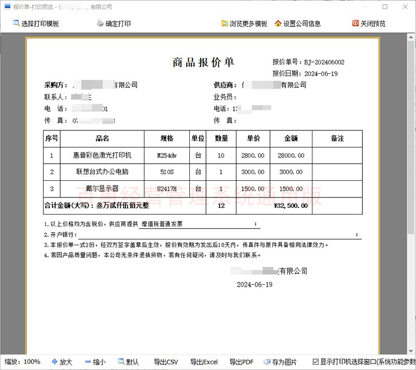Viewport: 416px width, 370px height.
Task: Export the quotation via 导出PDF
Action: [x=241, y=362]
